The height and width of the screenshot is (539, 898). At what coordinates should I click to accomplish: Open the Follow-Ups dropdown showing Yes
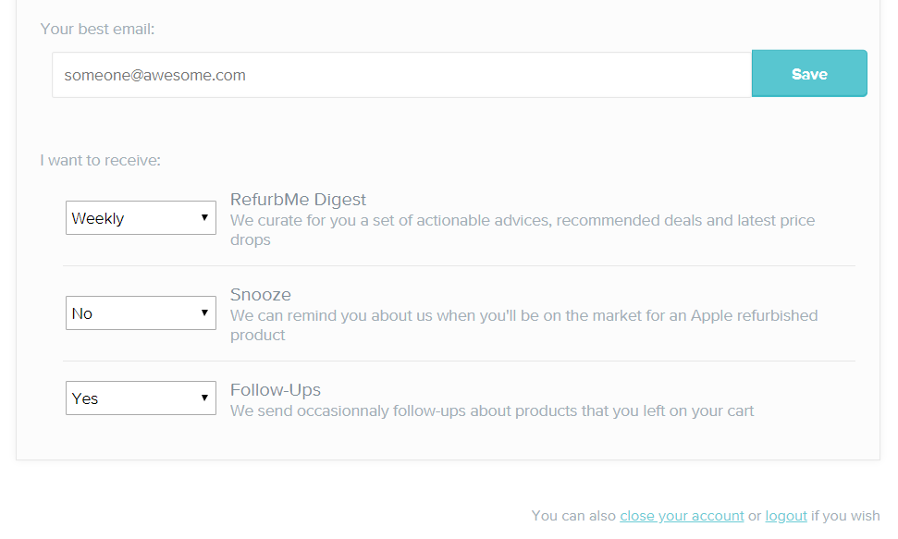[141, 398]
